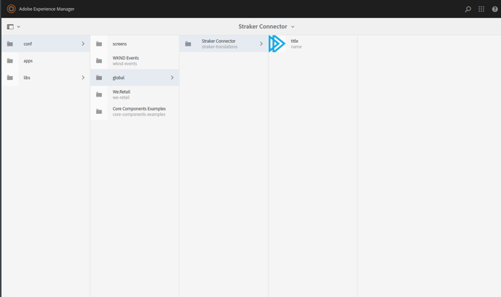This screenshot has width=501, height=297.
Task: Open rail view dropdown chevron
Action: click(18, 27)
